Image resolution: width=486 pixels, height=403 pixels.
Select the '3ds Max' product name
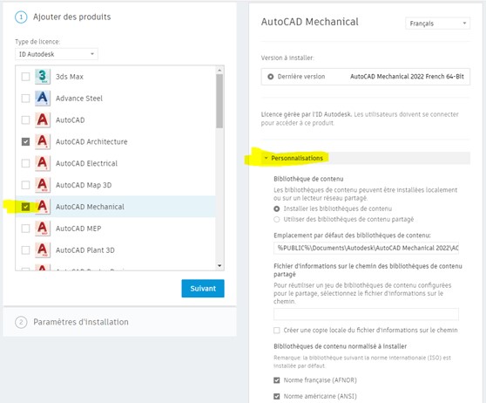(70, 77)
